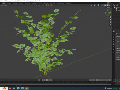
Task: Open the snapping options dropdown
Action: pyautogui.click(x=49, y=5)
